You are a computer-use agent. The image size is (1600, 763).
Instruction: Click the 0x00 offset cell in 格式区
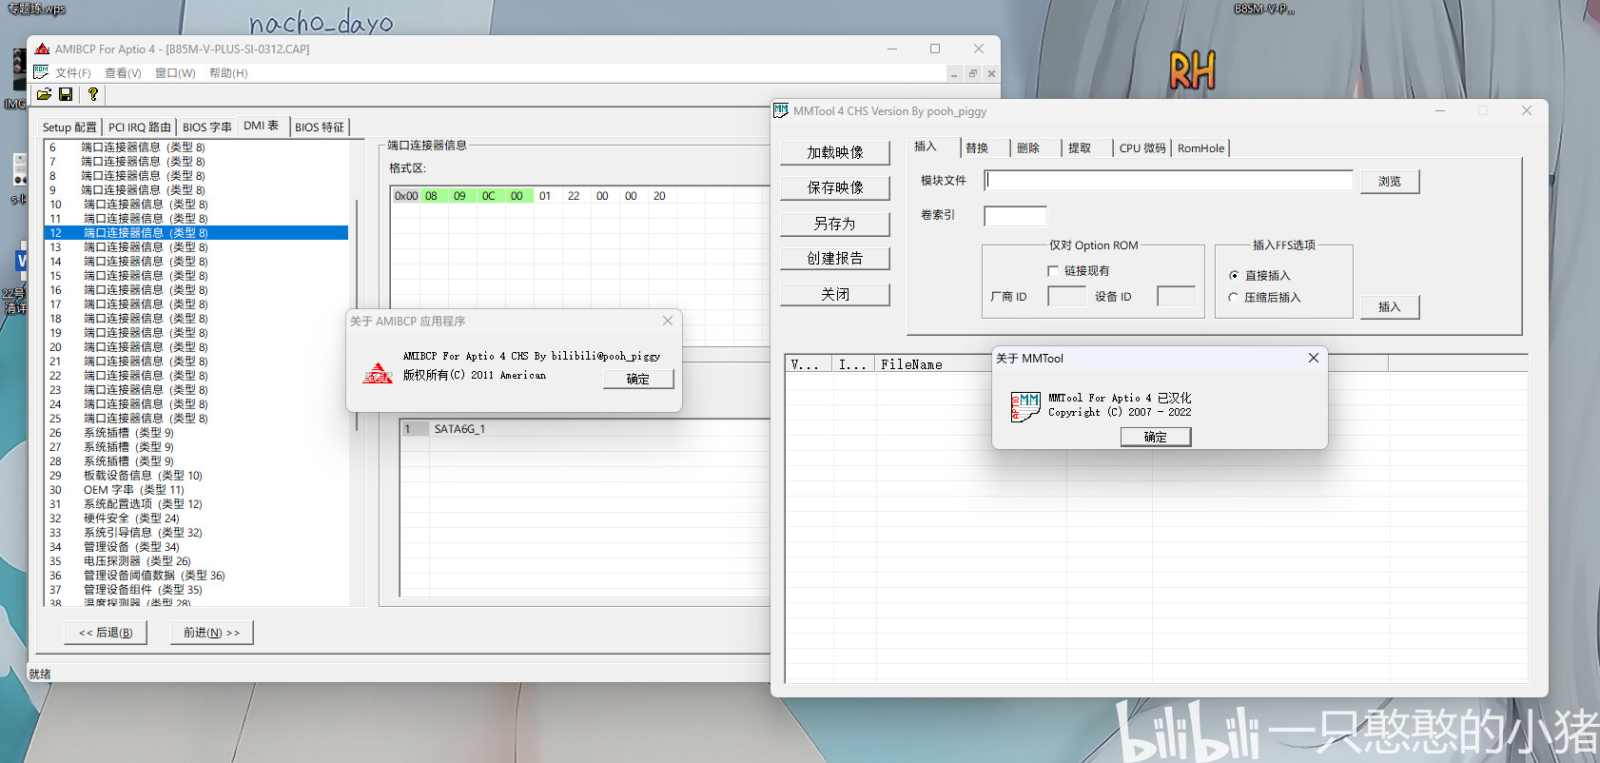coord(406,196)
